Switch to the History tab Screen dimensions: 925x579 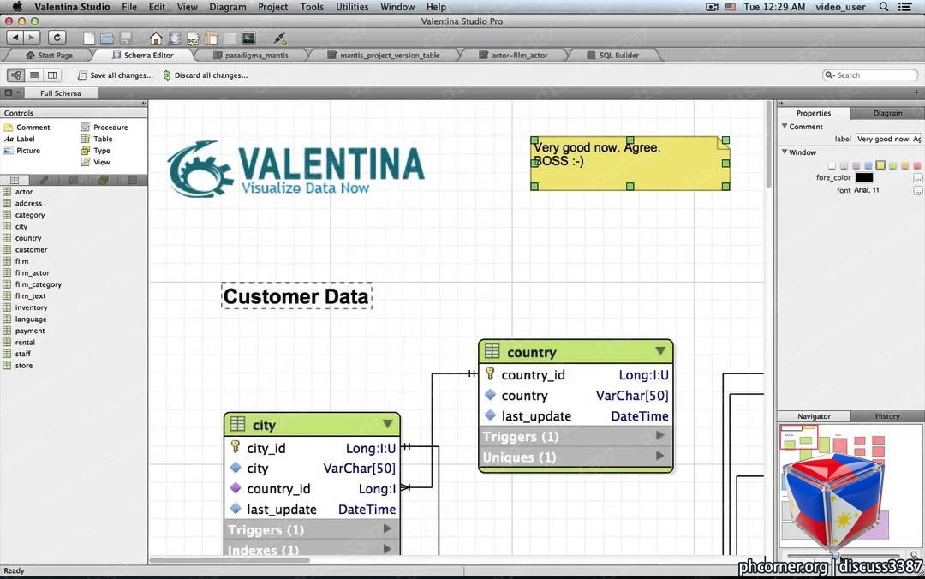point(887,416)
